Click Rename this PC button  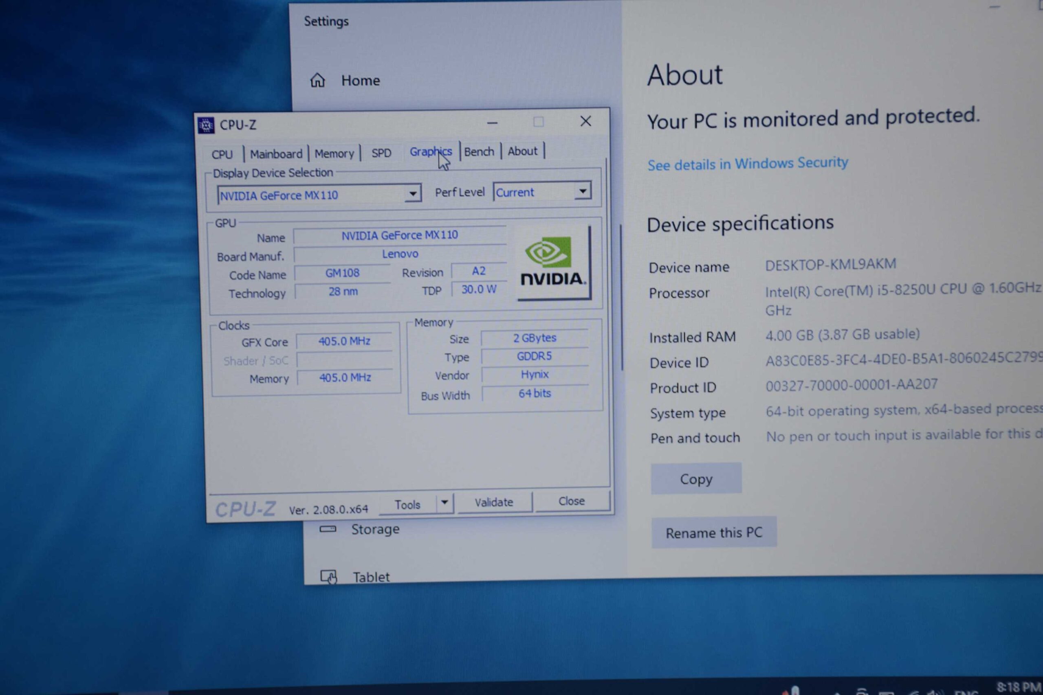coord(714,532)
